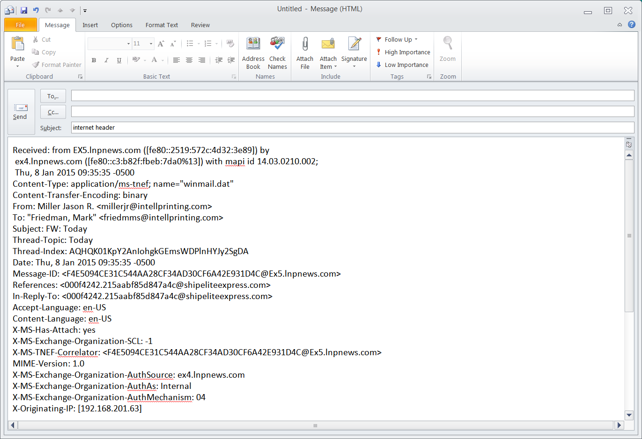This screenshot has height=439, width=642.
Task: Undo the last action from the quick access toolbar
Action: tap(36, 10)
